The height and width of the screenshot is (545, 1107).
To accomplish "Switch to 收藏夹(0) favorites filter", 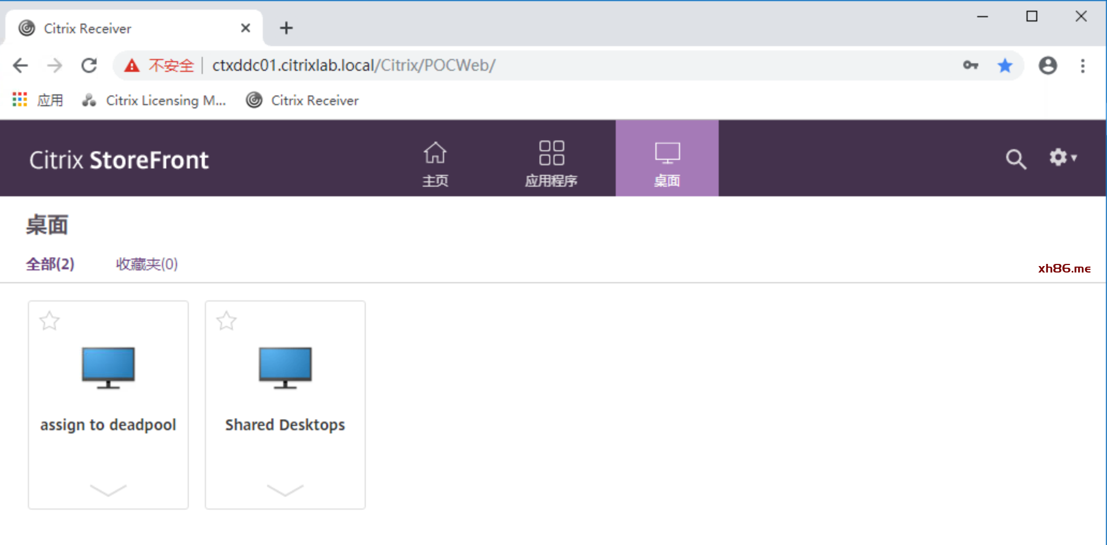I will click(147, 264).
